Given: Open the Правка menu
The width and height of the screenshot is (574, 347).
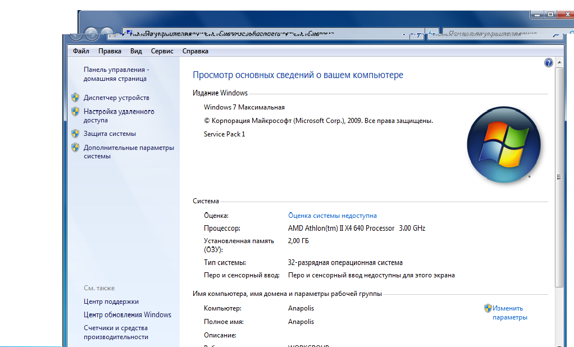Looking at the screenshot, I should click(x=110, y=51).
